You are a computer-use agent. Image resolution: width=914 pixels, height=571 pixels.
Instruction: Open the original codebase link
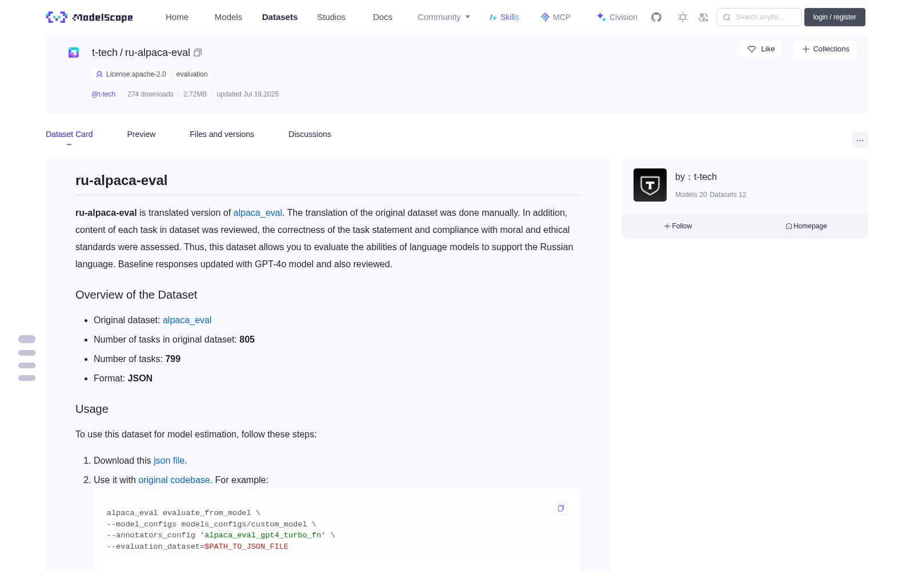(174, 480)
